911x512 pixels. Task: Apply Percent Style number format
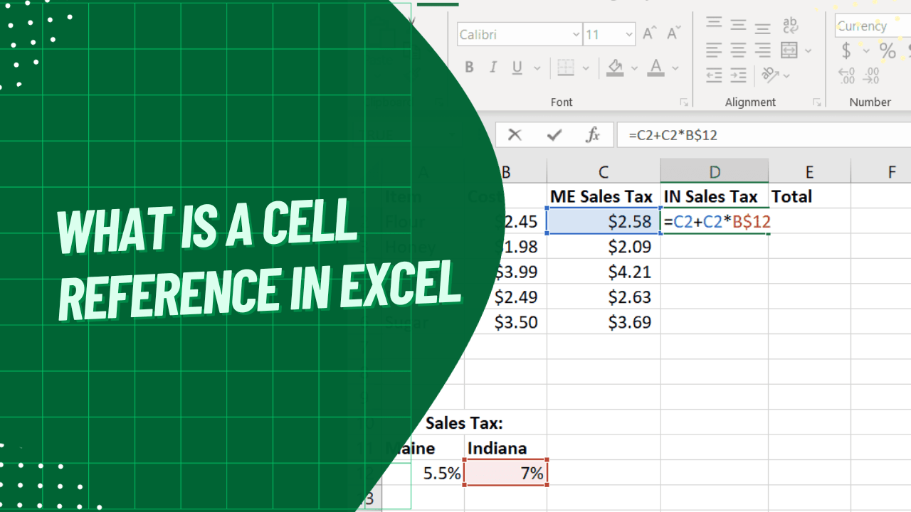coord(888,50)
